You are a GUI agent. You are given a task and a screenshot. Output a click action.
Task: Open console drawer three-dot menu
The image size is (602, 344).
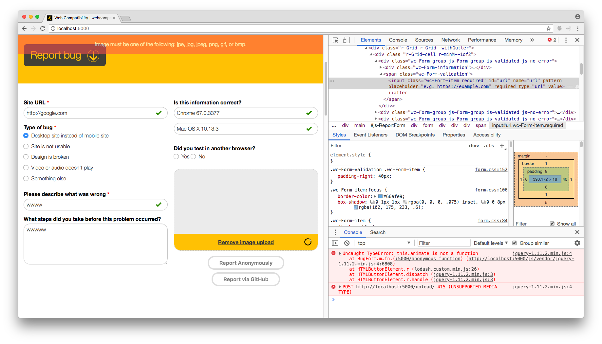point(335,232)
